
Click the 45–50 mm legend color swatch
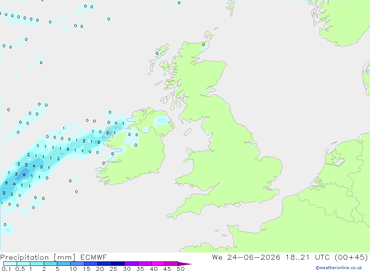point(171,264)
